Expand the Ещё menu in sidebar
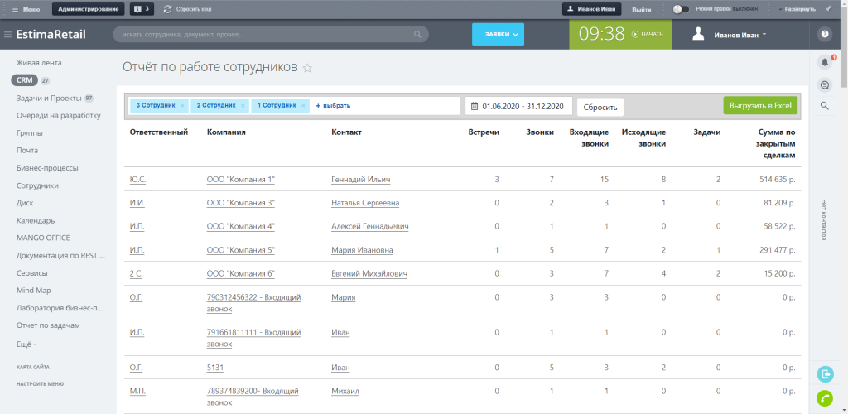The width and height of the screenshot is (848, 414). point(26,344)
